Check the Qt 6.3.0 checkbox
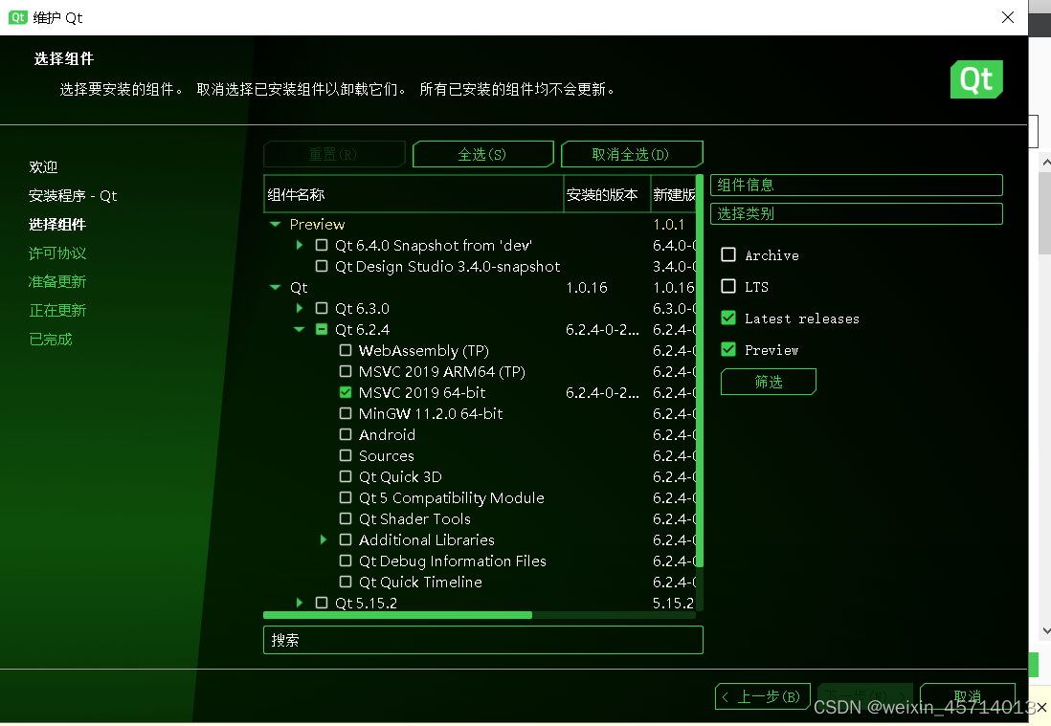 (x=322, y=308)
